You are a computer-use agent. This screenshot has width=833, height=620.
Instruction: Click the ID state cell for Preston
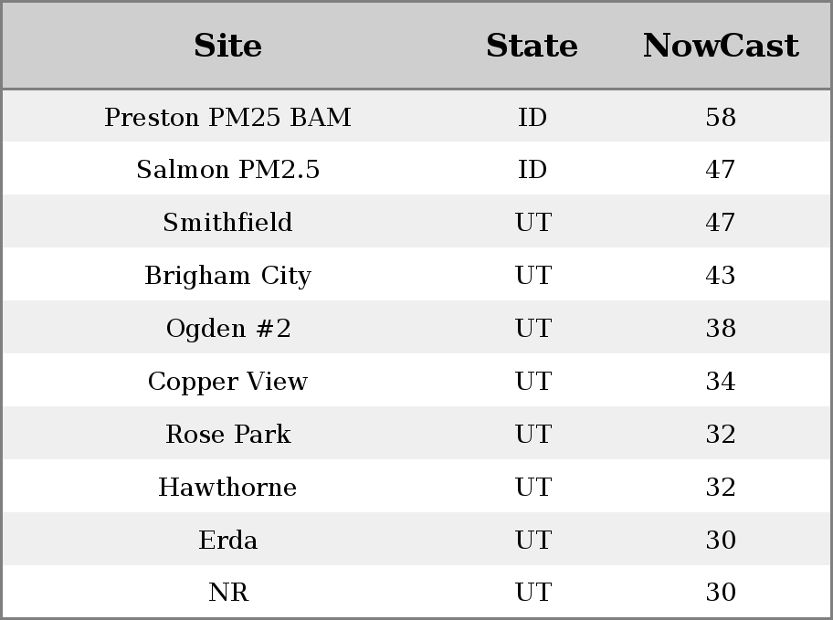532,118
